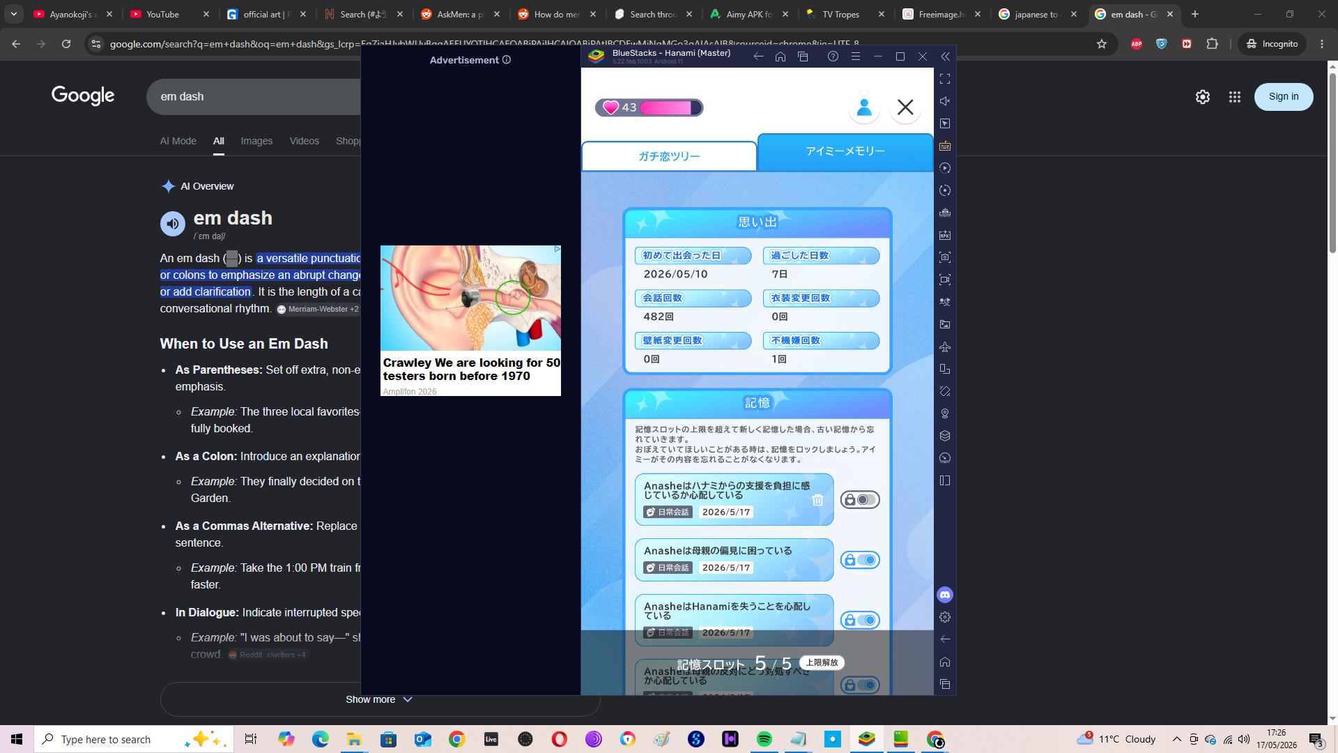
Task: Click the Advertisement info icon
Action: (x=507, y=60)
